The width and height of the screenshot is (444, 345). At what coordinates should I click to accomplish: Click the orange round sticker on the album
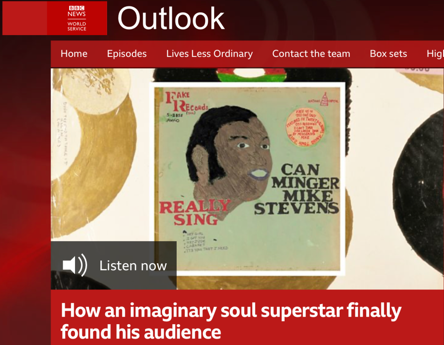pyautogui.click(x=305, y=127)
